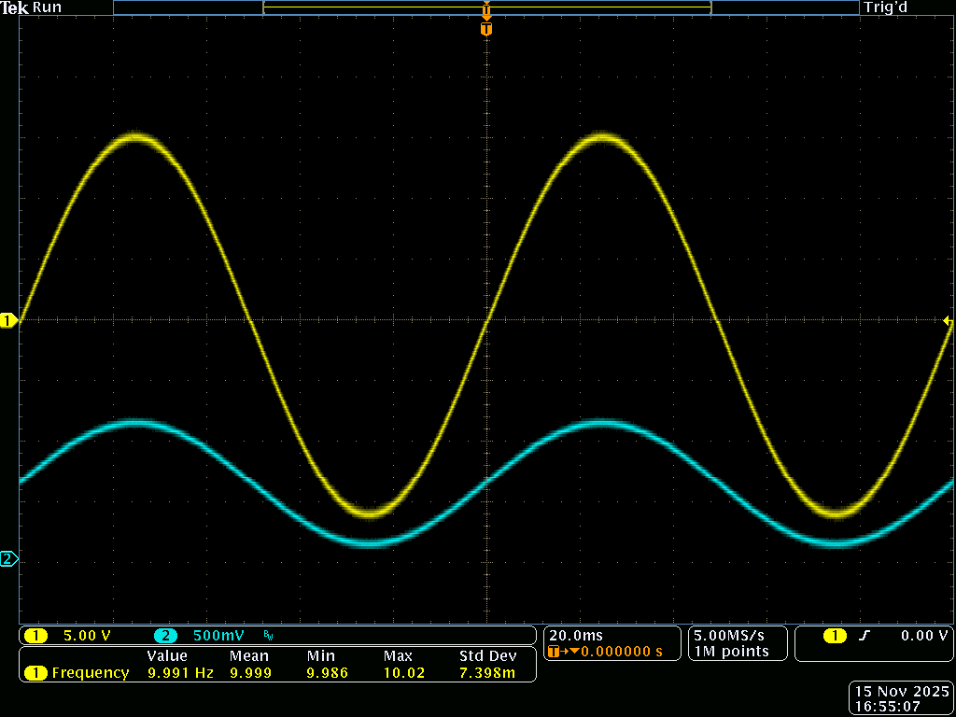Image resolution: width=956 pixels, height=717 pixels.
Task: Click the Tek logo
Action: click(x=15, y=7)
